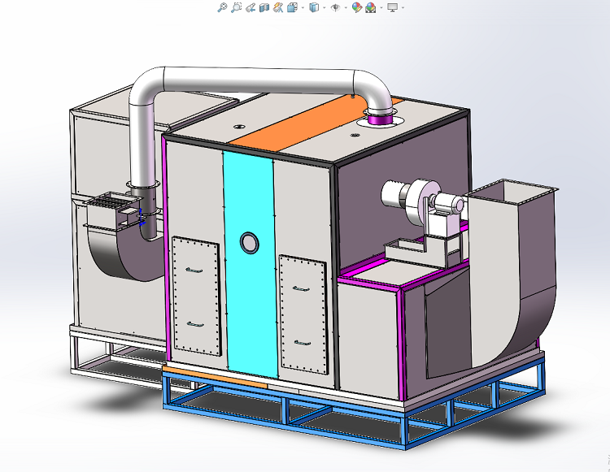Screen dimensions: 610x472
Task: Expand the View Orientation dropdown arrow
Action: click(302, 8)
